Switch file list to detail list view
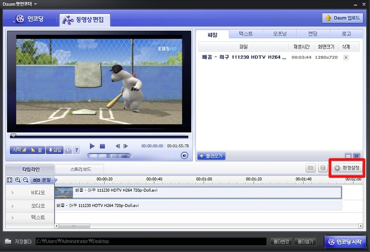 tap(356, 156)
